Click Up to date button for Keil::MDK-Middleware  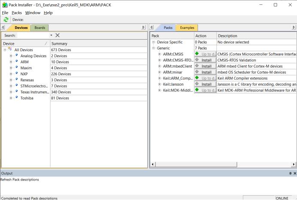206,90
